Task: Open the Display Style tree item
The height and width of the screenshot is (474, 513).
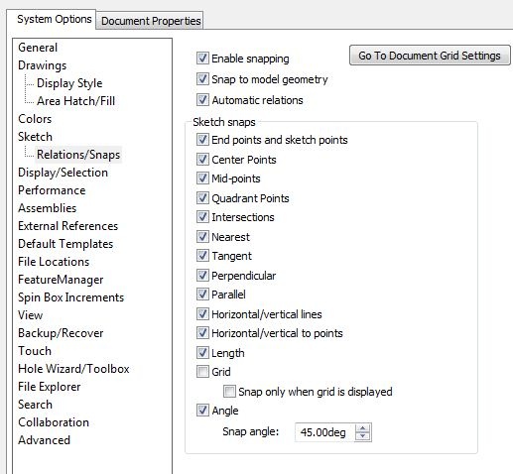Action: click(x=69, y=83)
